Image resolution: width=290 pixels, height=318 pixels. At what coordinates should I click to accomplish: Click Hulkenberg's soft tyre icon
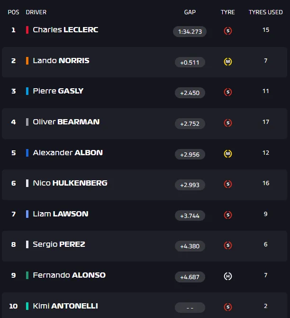227,184
